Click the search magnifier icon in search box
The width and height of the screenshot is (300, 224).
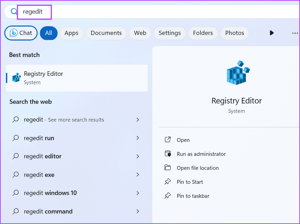pyautogui.click(x=14, y=12)
